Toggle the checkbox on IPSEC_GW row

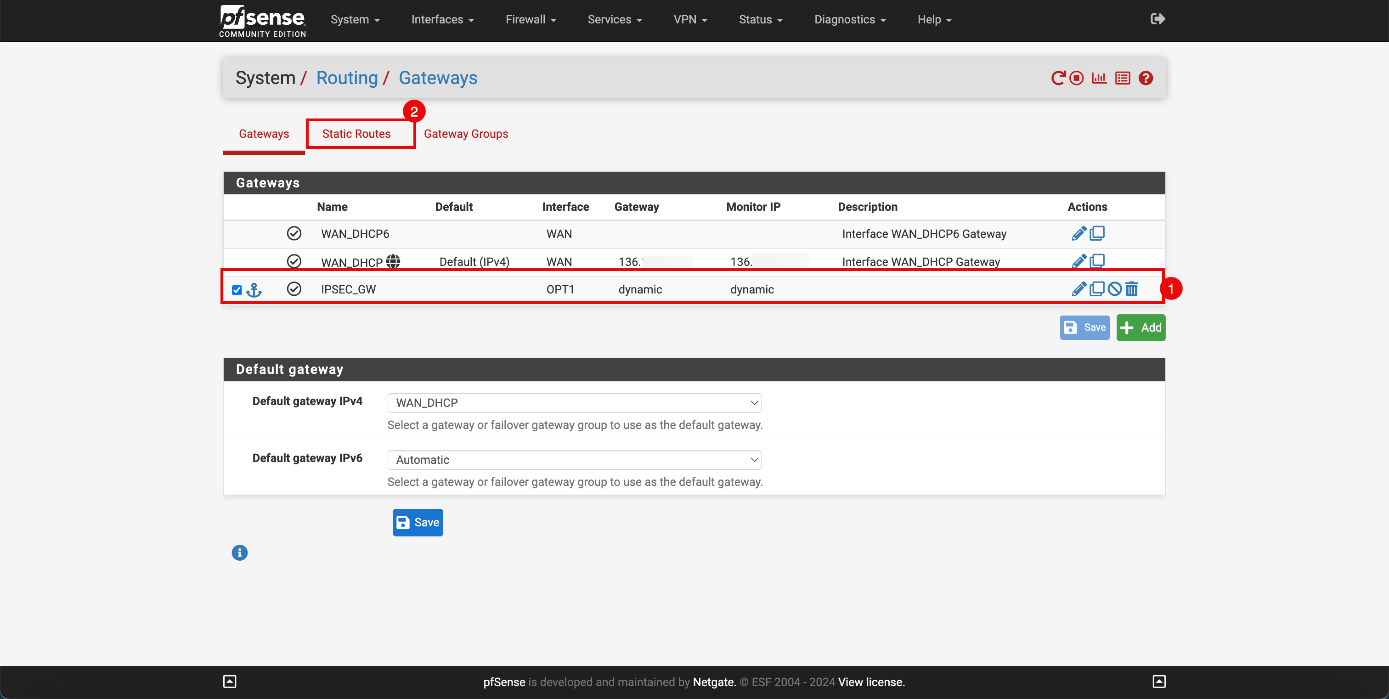tap(236, 289)
